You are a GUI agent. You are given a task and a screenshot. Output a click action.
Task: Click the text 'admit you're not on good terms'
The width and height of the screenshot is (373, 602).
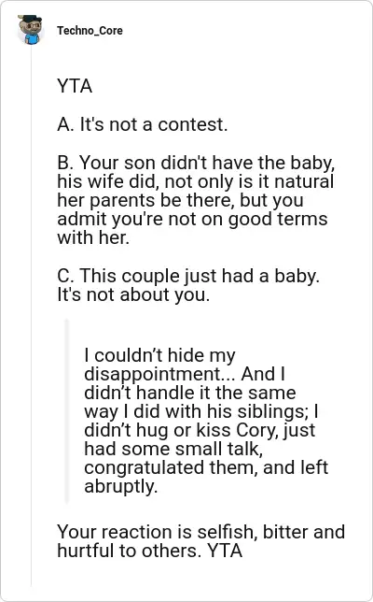tap(192, 219)
